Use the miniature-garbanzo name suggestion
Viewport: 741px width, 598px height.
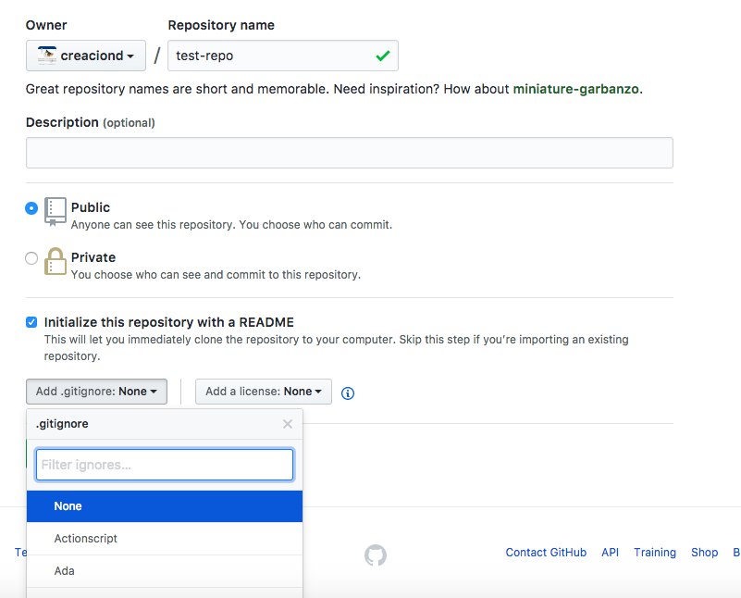(x=575, y=89)
